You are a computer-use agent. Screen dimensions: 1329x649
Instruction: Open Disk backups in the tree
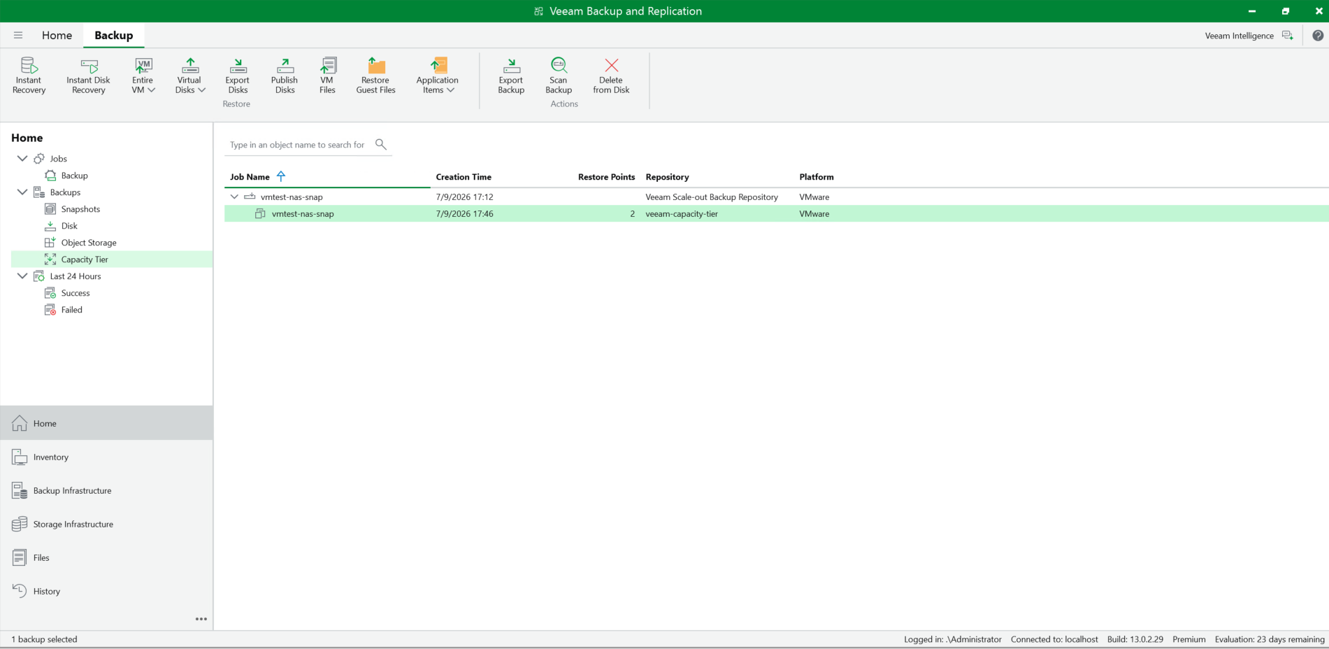click(x=69, y=226)
